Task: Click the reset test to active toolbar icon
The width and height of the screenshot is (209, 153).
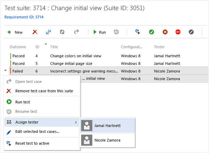Action: pyautogui.click(x=138, y=32)
